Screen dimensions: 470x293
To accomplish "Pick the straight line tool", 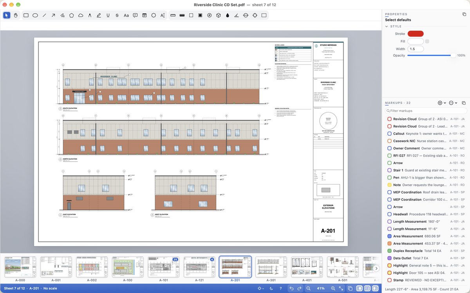I will click(x=44, y=15).
